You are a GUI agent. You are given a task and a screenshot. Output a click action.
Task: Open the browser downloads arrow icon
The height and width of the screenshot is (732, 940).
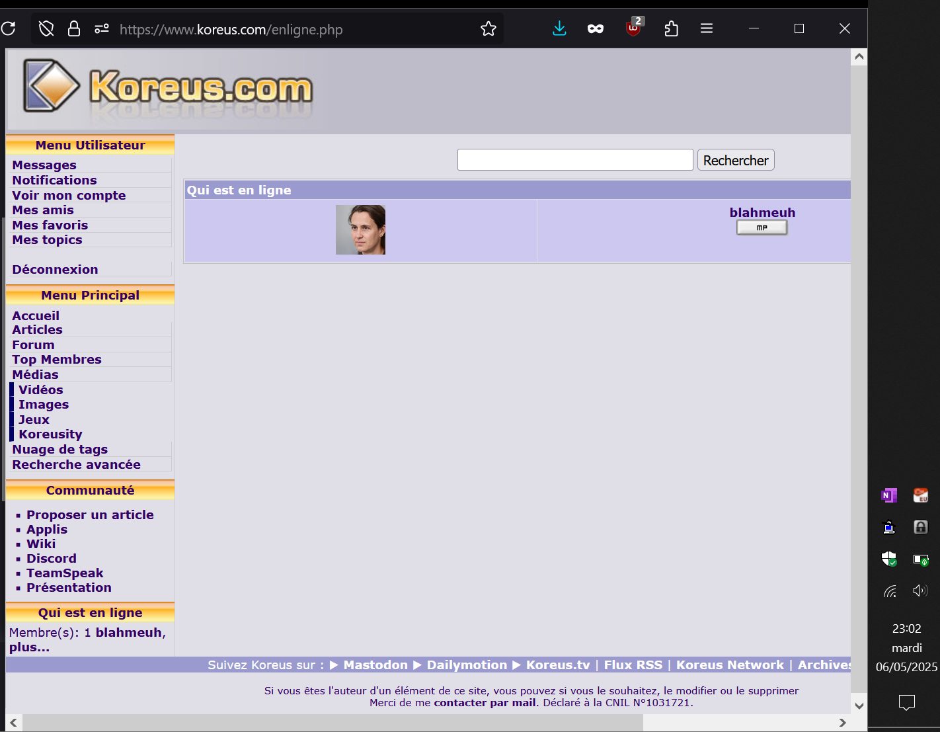(559, 28)
